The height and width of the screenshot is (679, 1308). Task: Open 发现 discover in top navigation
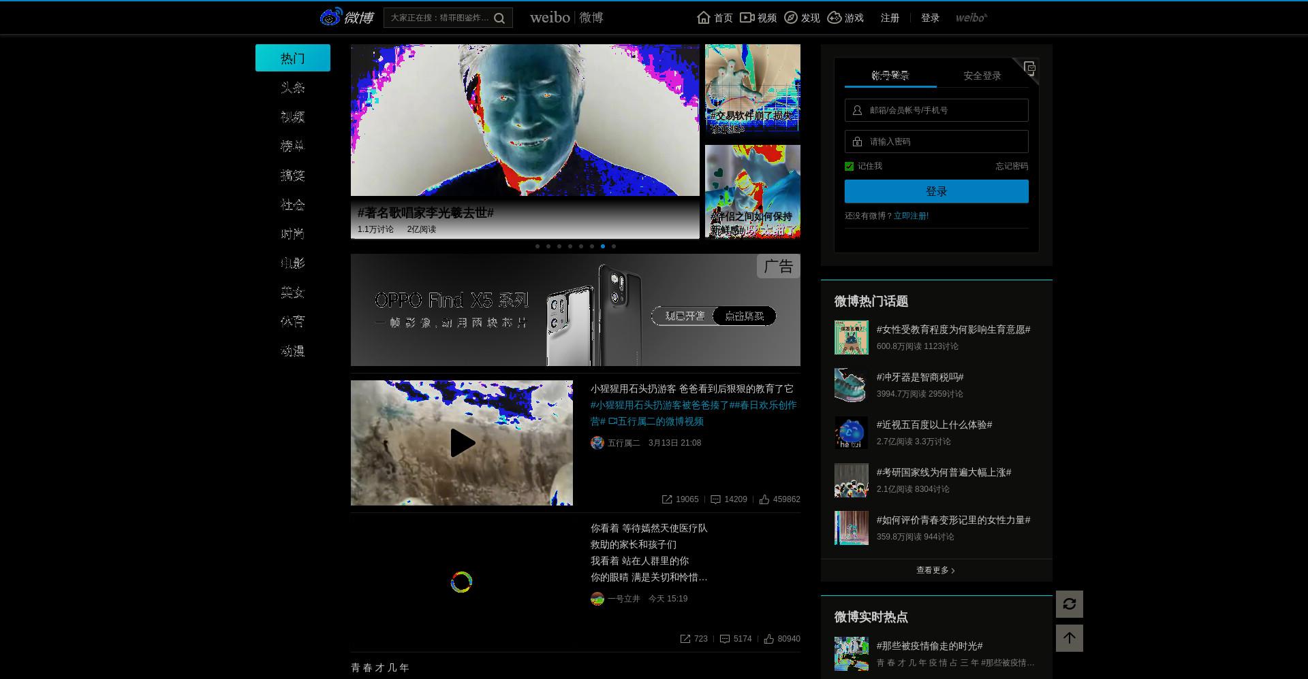click(802, 18)
